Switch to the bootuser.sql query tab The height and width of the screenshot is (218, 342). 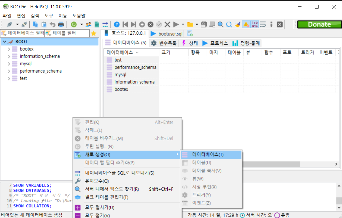166,33
